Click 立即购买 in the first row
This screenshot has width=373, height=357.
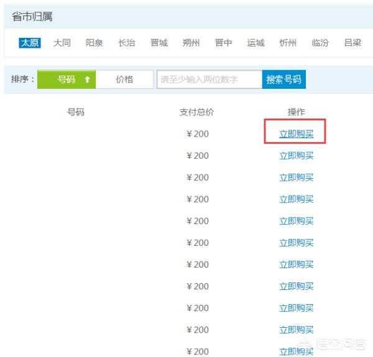click(296, 134)
